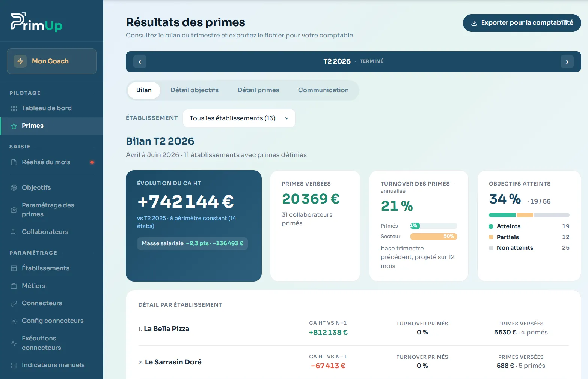588x379 pixels.
Task: Click the Masse salariale badge
Action: point(192,244)
